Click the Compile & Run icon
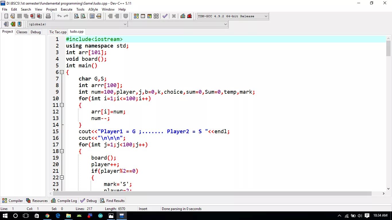Viewport: 392px width, 220px height. pos(150,16)
